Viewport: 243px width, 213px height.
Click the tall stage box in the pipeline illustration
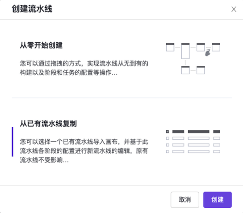tap(185, 51)
